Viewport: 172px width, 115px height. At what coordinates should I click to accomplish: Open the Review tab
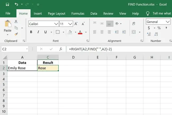(x=108, y=14)
